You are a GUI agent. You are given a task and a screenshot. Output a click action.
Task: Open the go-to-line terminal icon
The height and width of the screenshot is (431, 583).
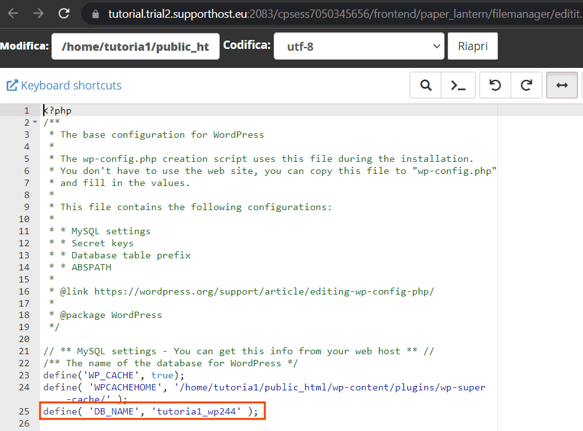(x=458, y=85)
